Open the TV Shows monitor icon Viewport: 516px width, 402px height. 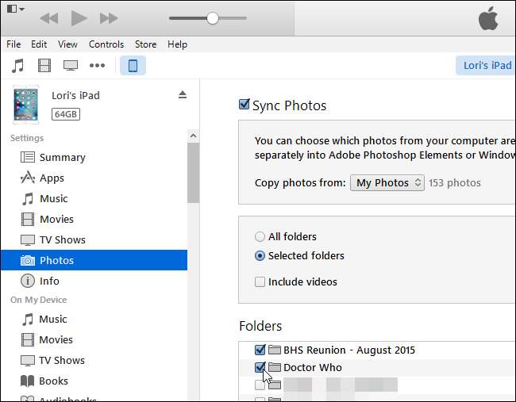[71, 65]
